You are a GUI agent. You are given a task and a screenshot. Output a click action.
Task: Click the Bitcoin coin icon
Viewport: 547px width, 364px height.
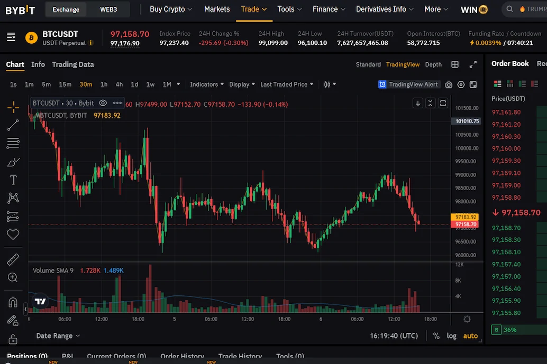click(31, 38)
